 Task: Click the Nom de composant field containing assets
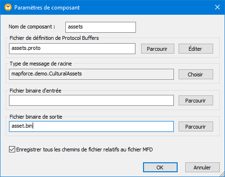[x=100, y=27]
